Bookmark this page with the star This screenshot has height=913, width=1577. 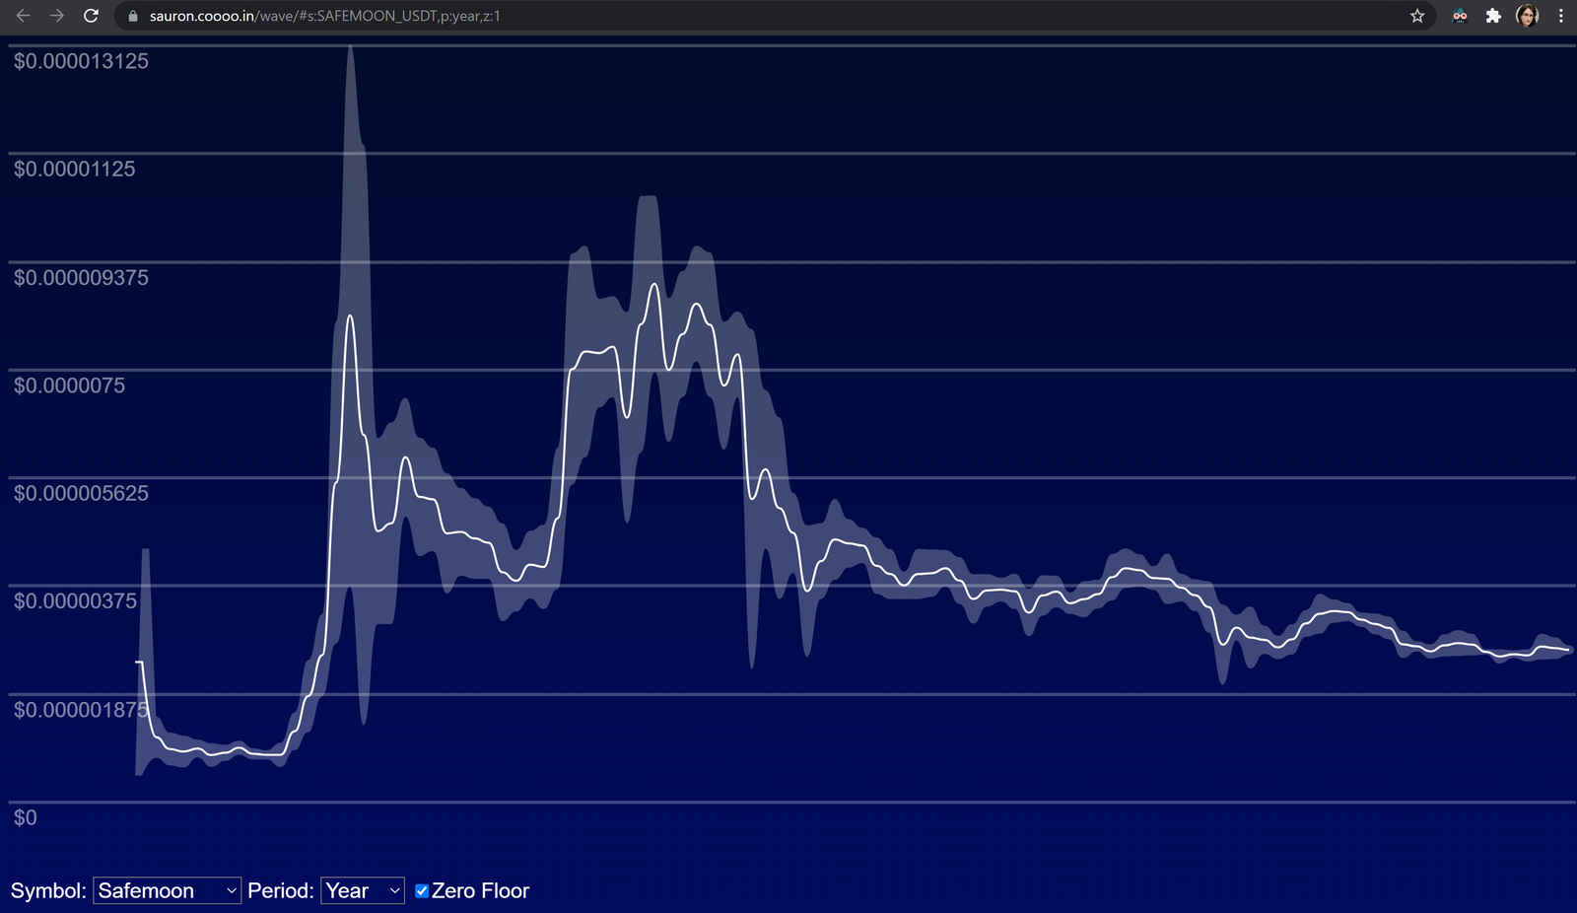(1417, 16)
